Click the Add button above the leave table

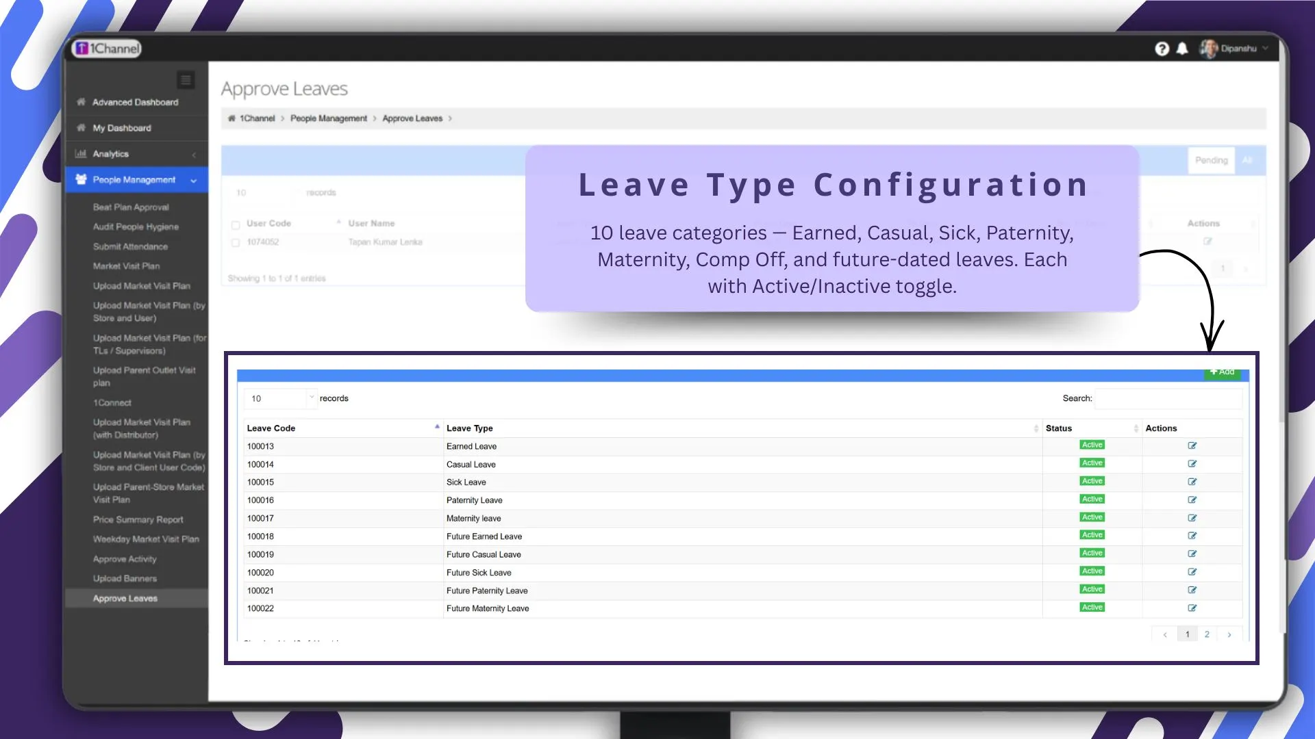click(x=1223, y=372)
